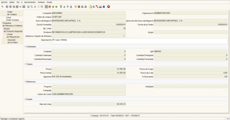The height and width of the screenshot is (120, 230).
Task: Click the Print preview toolbar icon
Action: pos(82,7)
